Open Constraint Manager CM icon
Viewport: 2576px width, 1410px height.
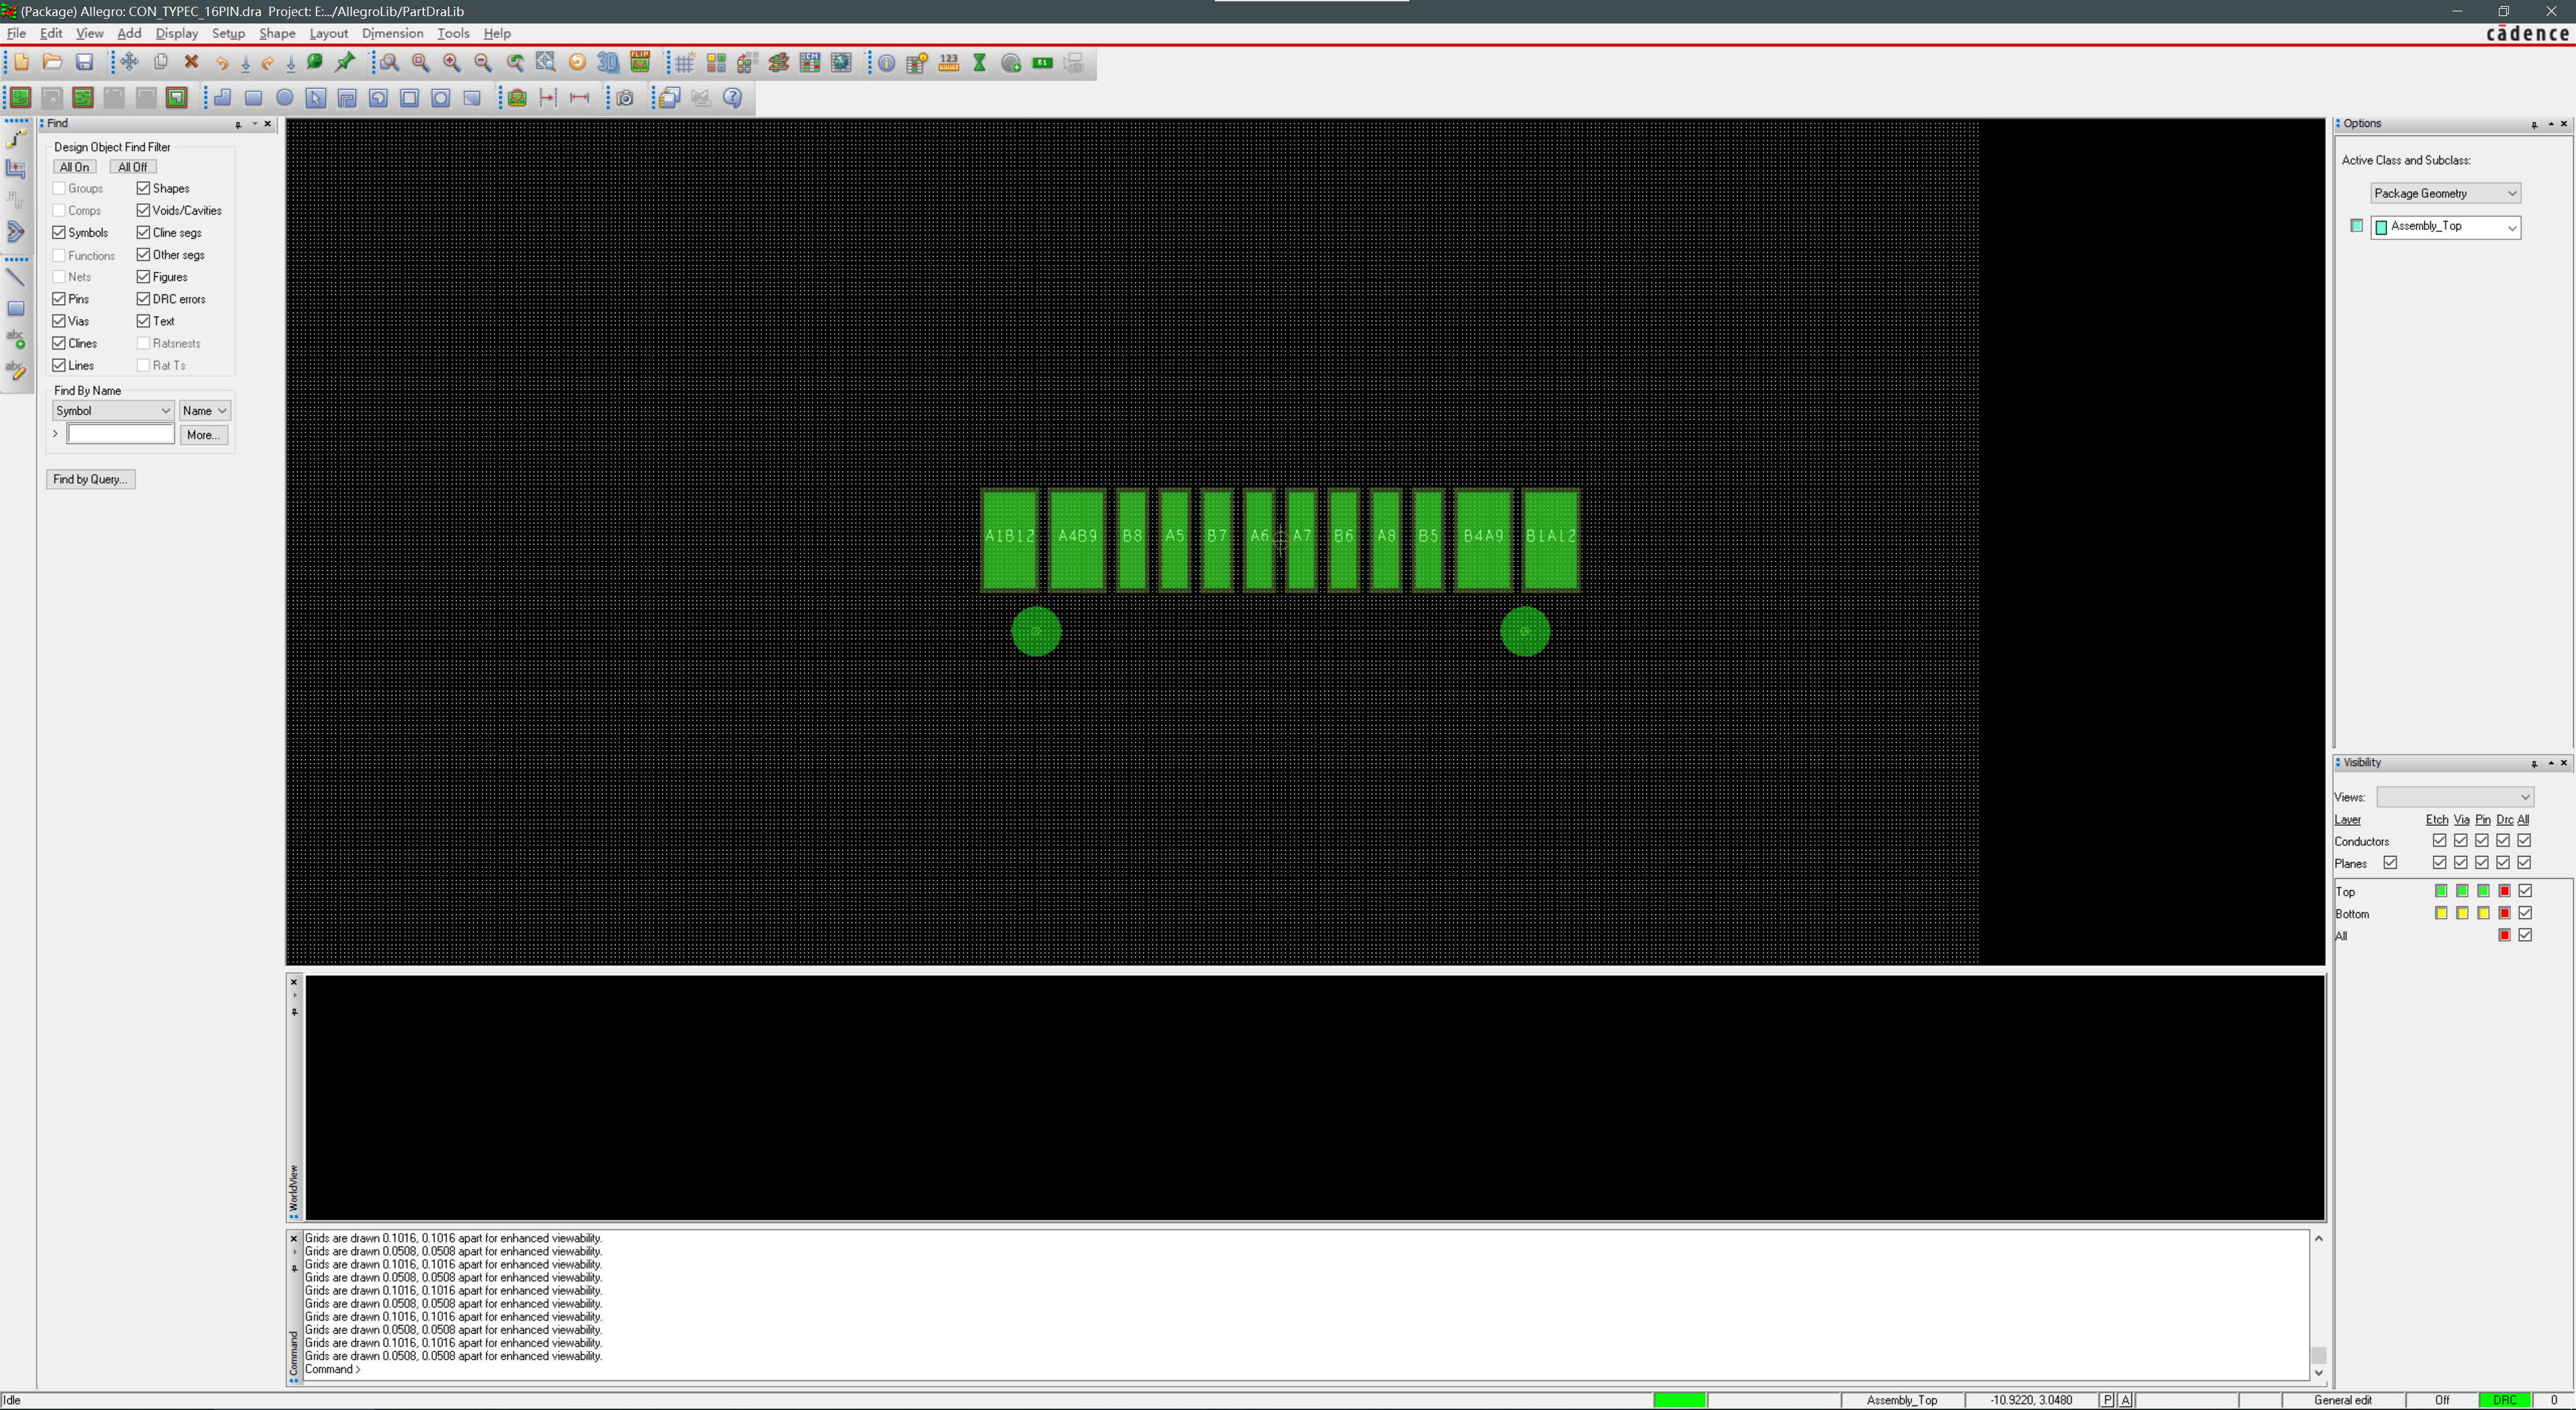(x=810, y=63)
